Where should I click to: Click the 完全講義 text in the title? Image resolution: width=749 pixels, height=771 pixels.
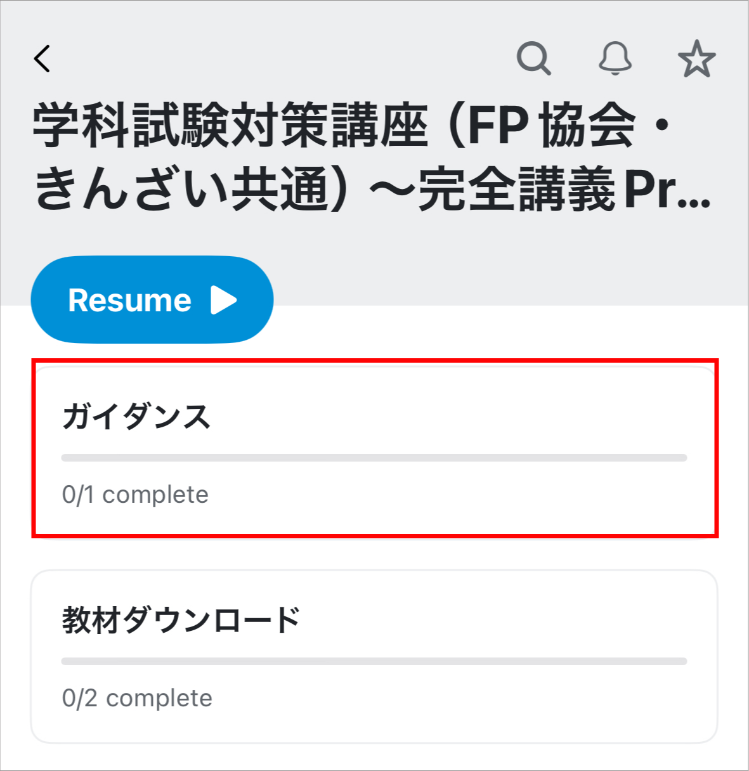point(516,190)
